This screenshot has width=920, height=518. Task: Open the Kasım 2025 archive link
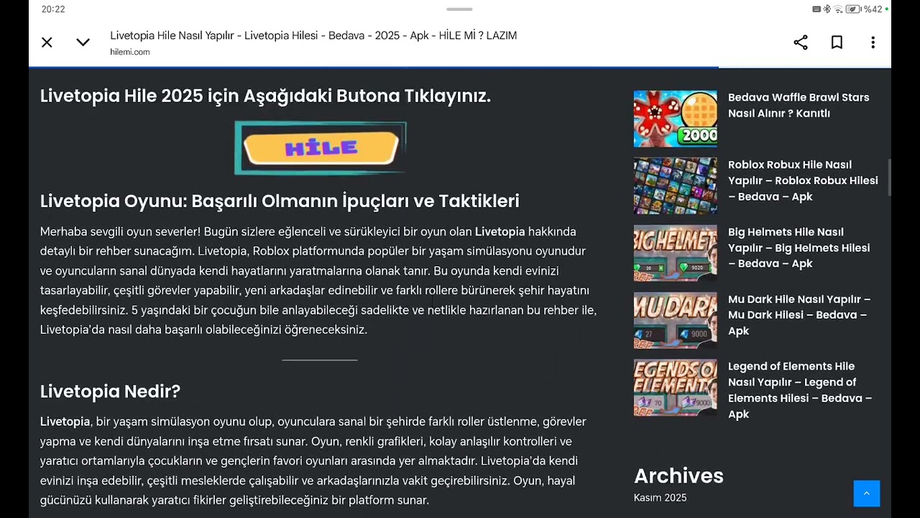pyautogui.click(x=660, y=498)
